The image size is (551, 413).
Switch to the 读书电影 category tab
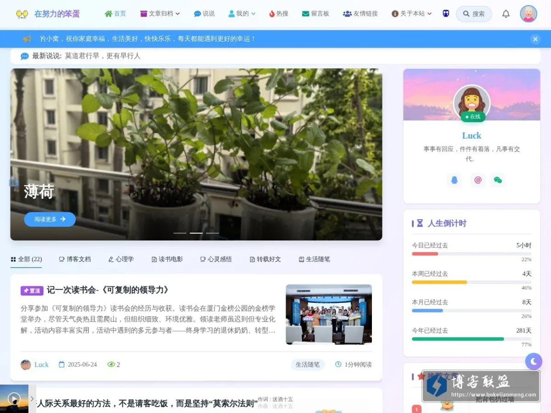(167, 259)
